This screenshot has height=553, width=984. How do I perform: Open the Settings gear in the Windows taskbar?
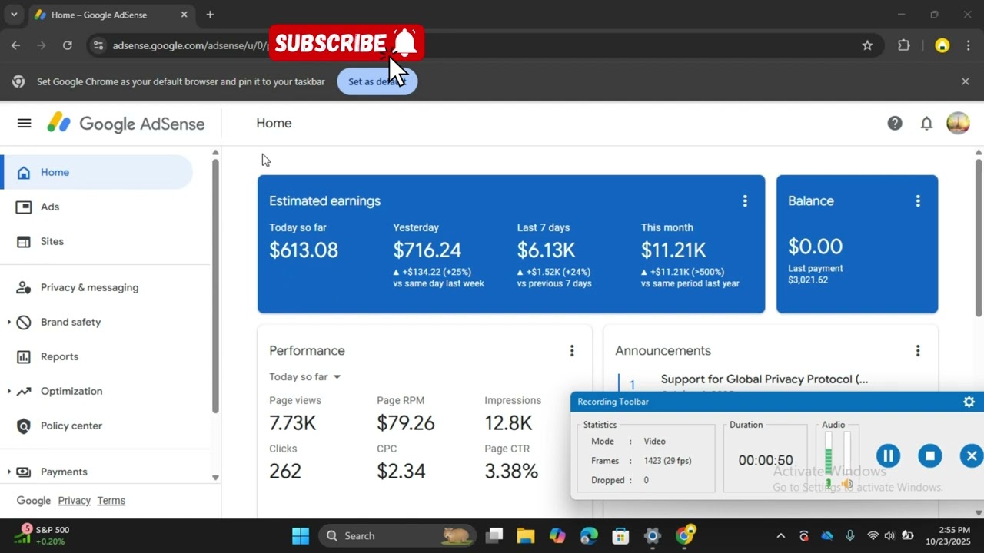click(x=652, y=535)
